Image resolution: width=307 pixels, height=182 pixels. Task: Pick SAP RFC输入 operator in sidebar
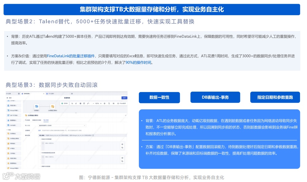pos(13,115)
